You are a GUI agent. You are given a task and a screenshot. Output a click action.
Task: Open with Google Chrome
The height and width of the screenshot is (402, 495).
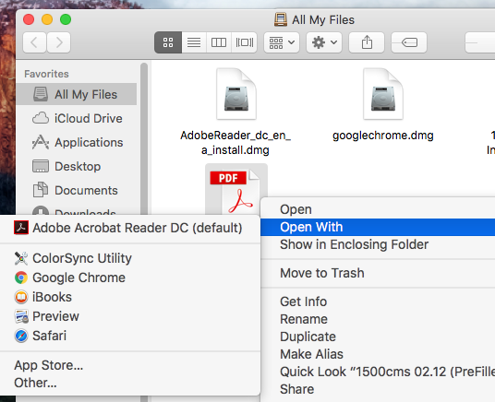(130, 278)
